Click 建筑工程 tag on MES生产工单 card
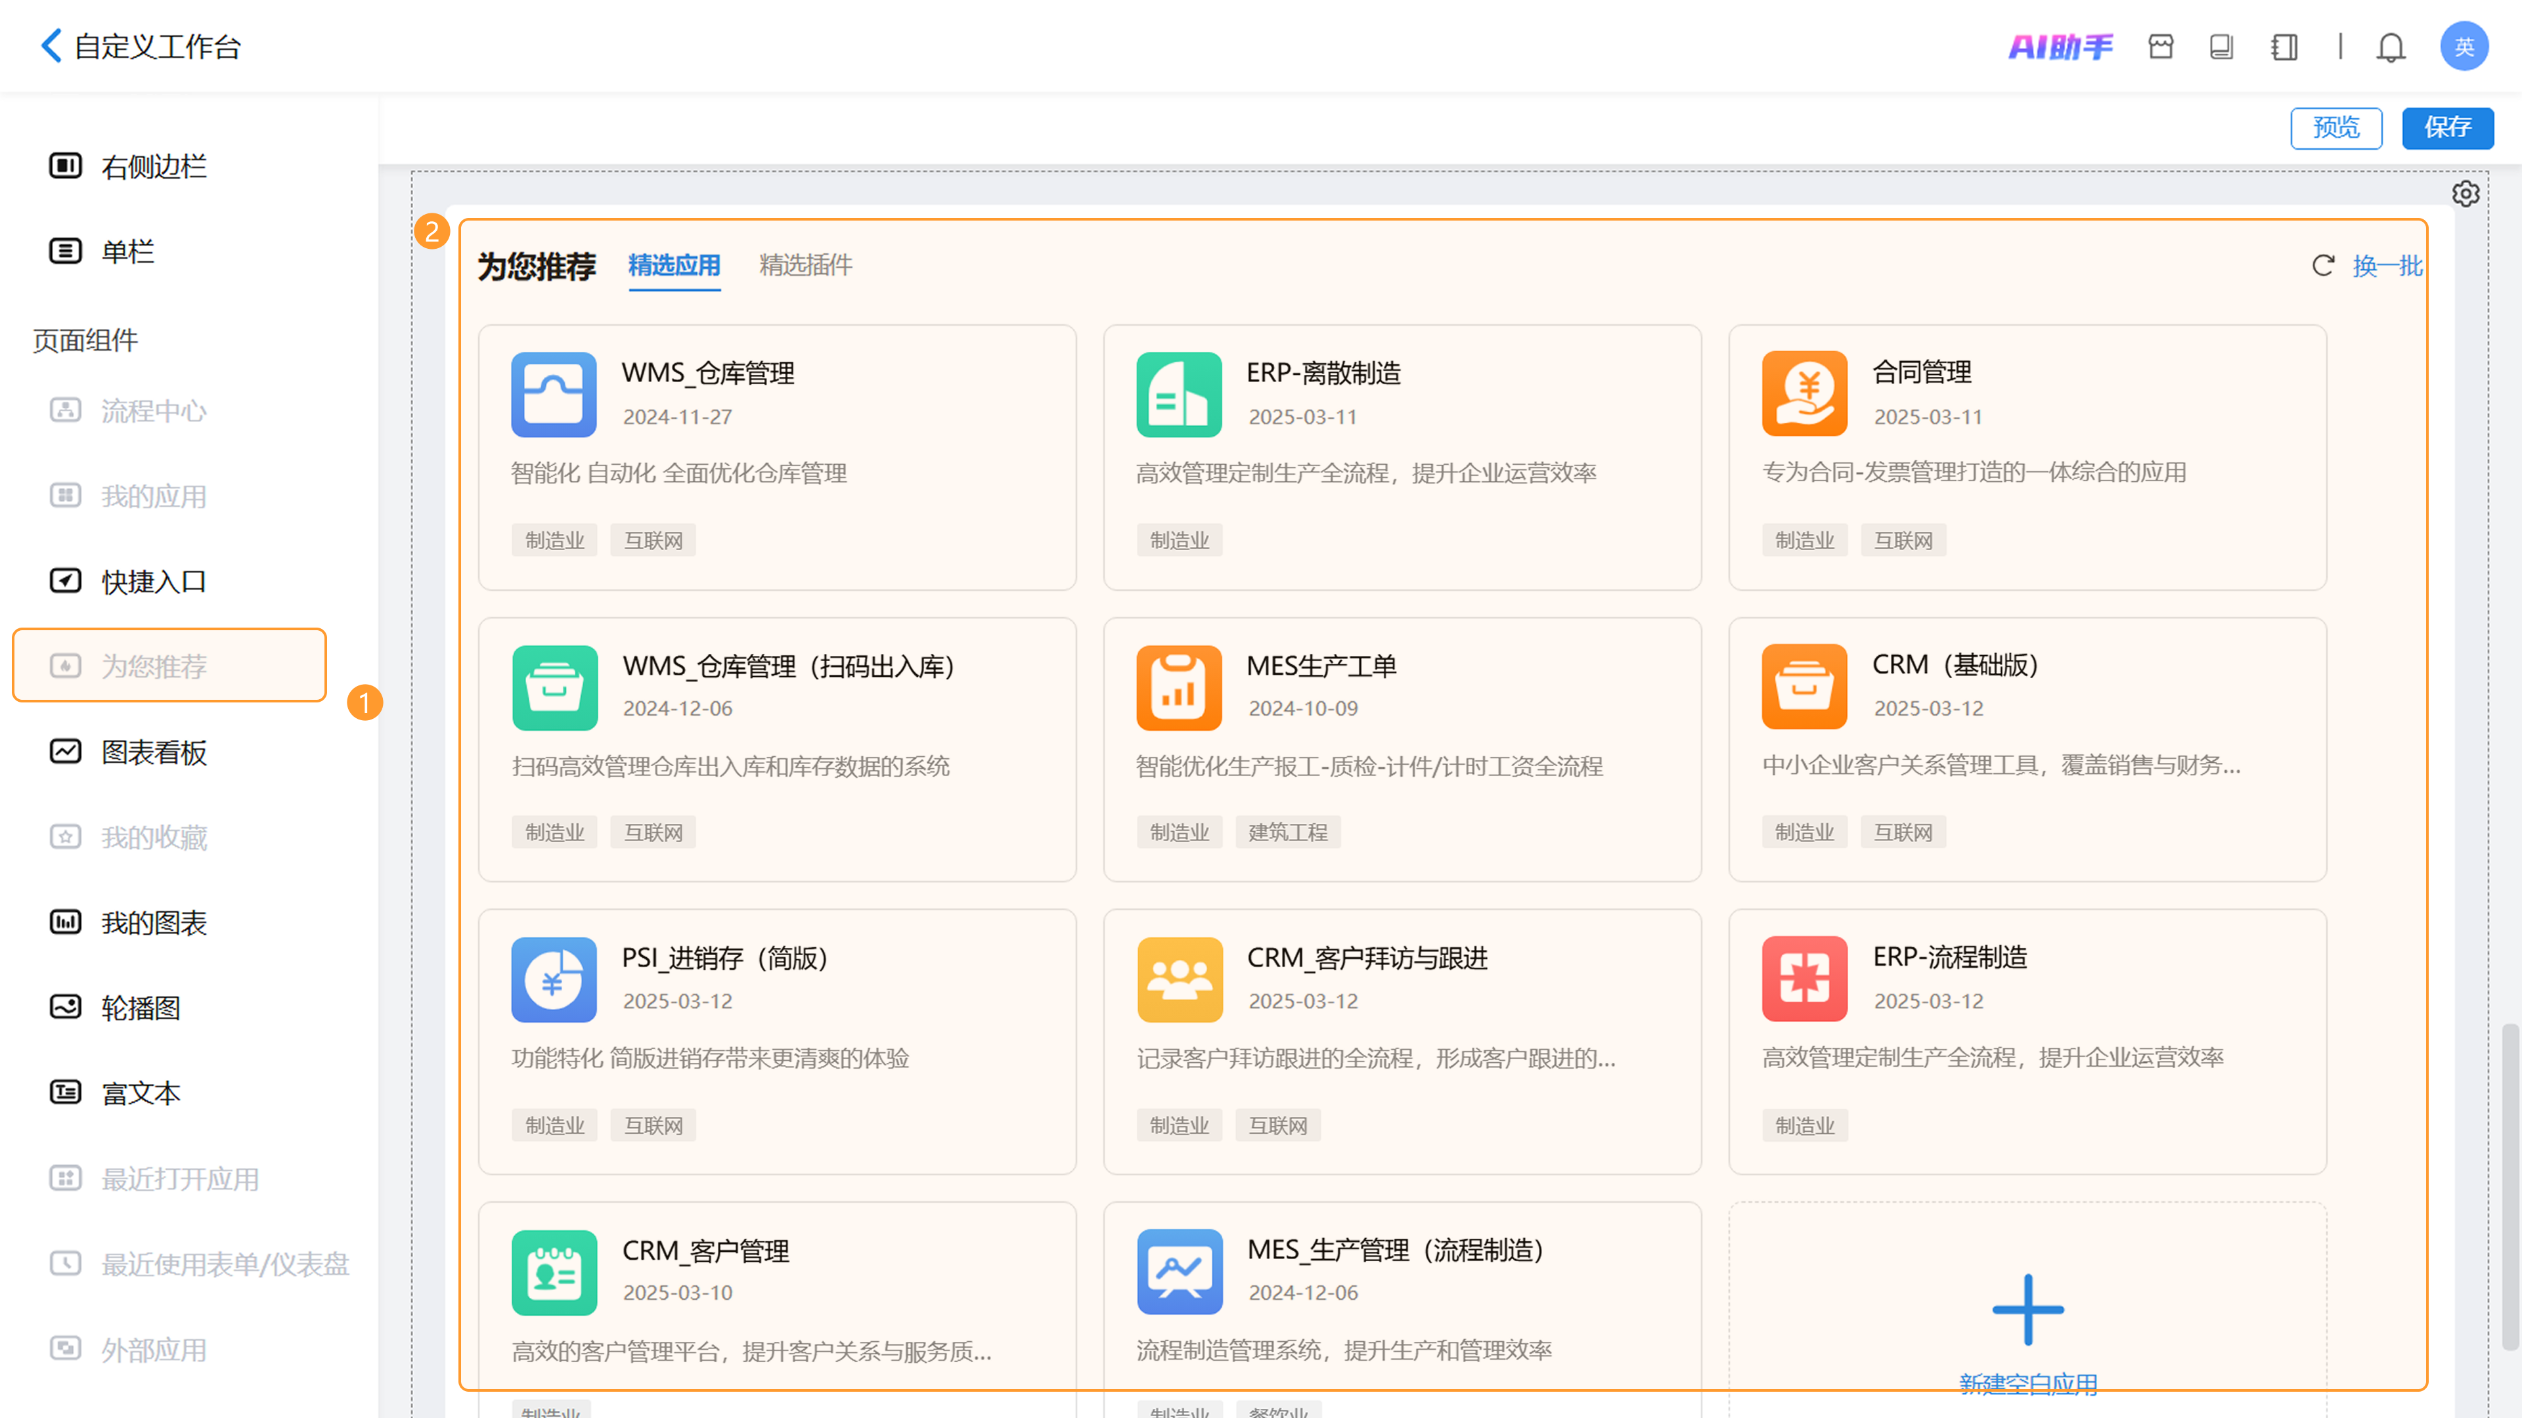This screenshot has height=1418, width=2522. point(1287,833)
